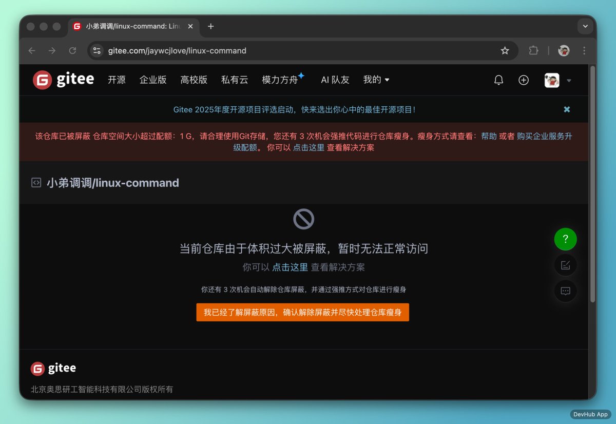616x424 pixels.
Task: Open the green question mark help button
Action: click(x=565, y=239)
